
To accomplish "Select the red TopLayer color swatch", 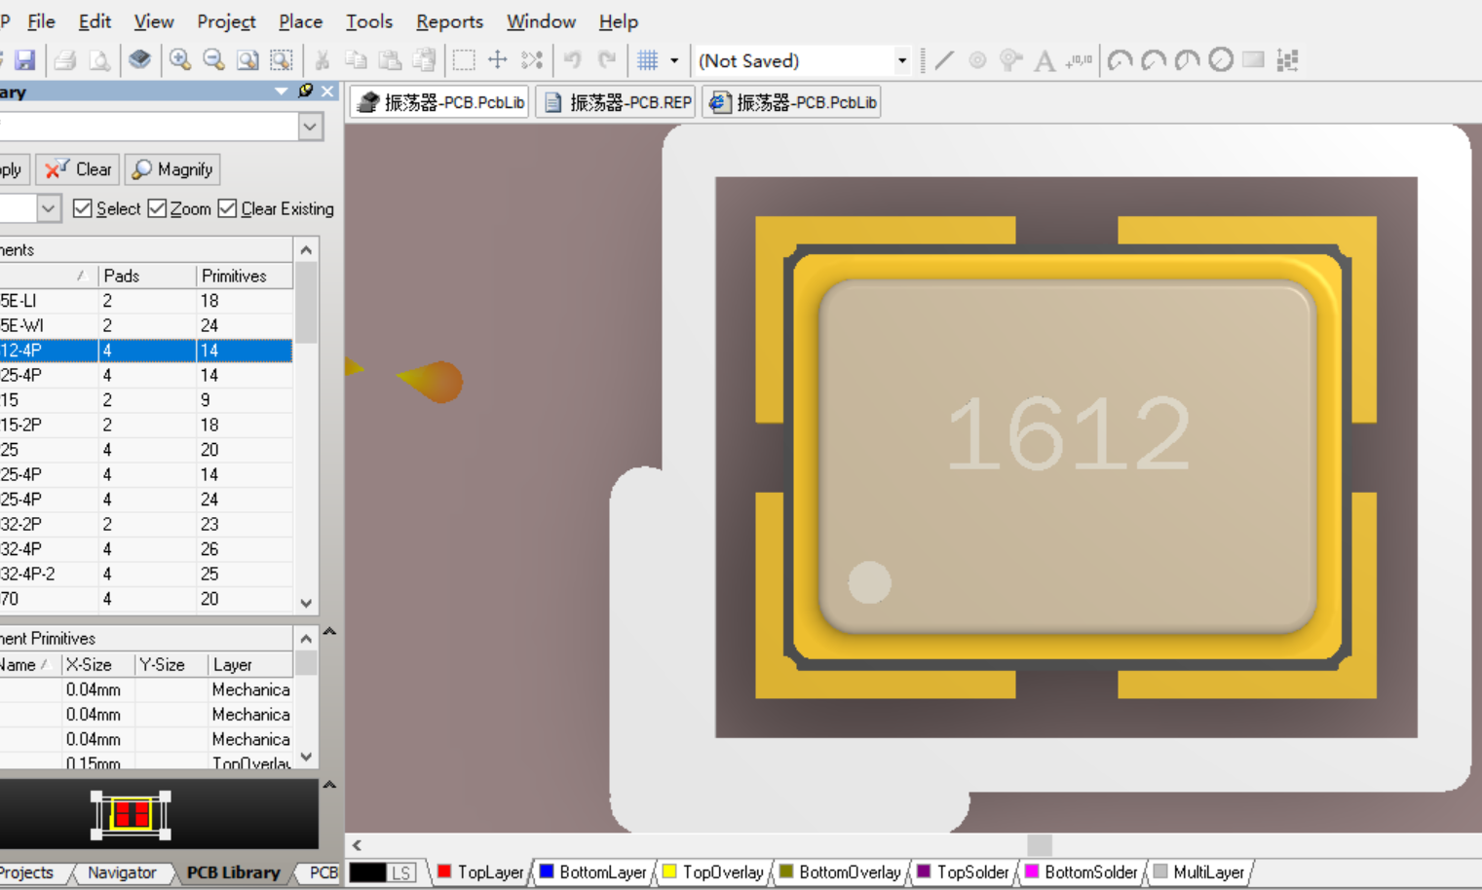I will pyautogui.click(x=444, y=871).
